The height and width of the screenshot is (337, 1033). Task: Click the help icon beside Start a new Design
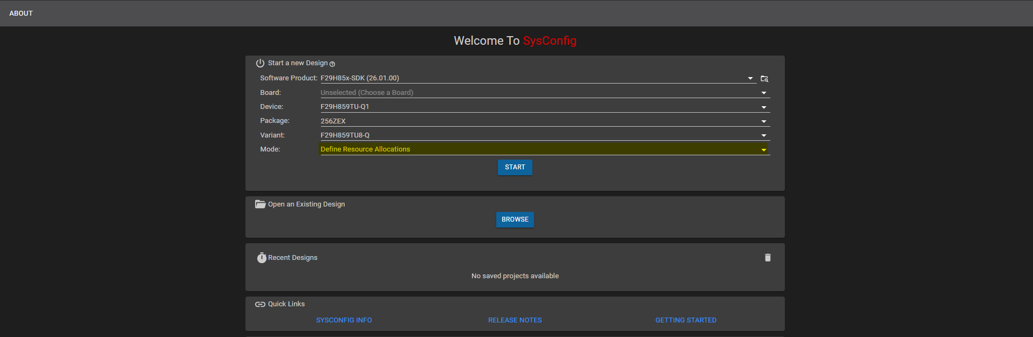332,64
